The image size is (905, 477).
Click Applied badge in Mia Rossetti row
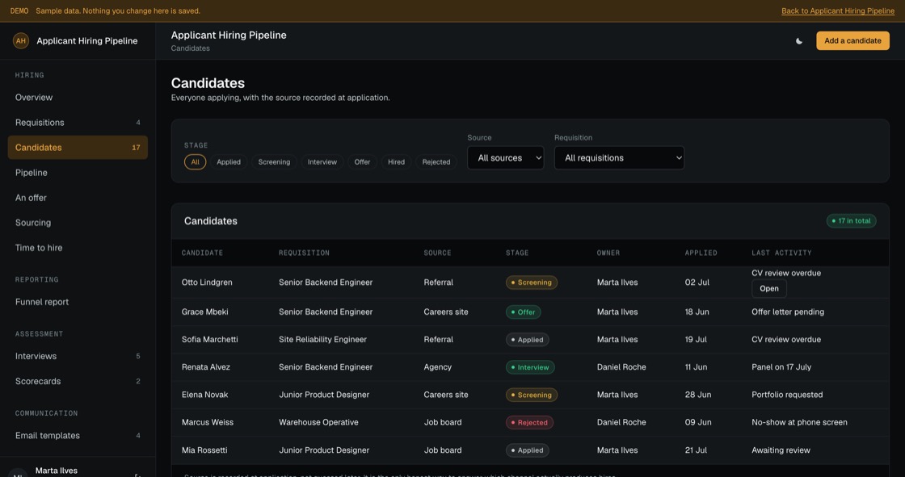coord(527,450)
